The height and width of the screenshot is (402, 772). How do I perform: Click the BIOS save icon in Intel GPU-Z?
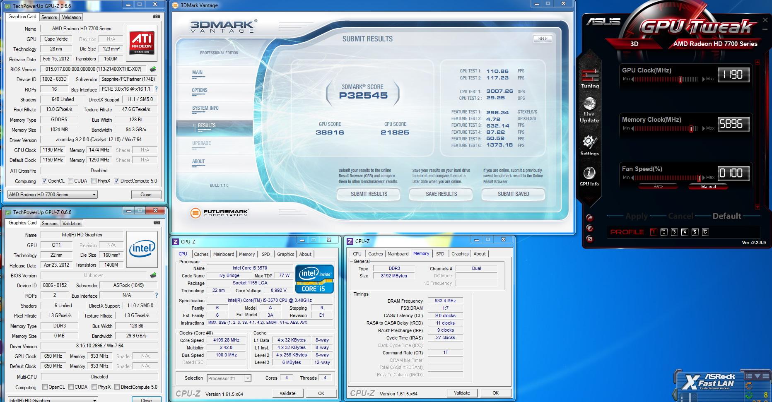click(153, 275)
